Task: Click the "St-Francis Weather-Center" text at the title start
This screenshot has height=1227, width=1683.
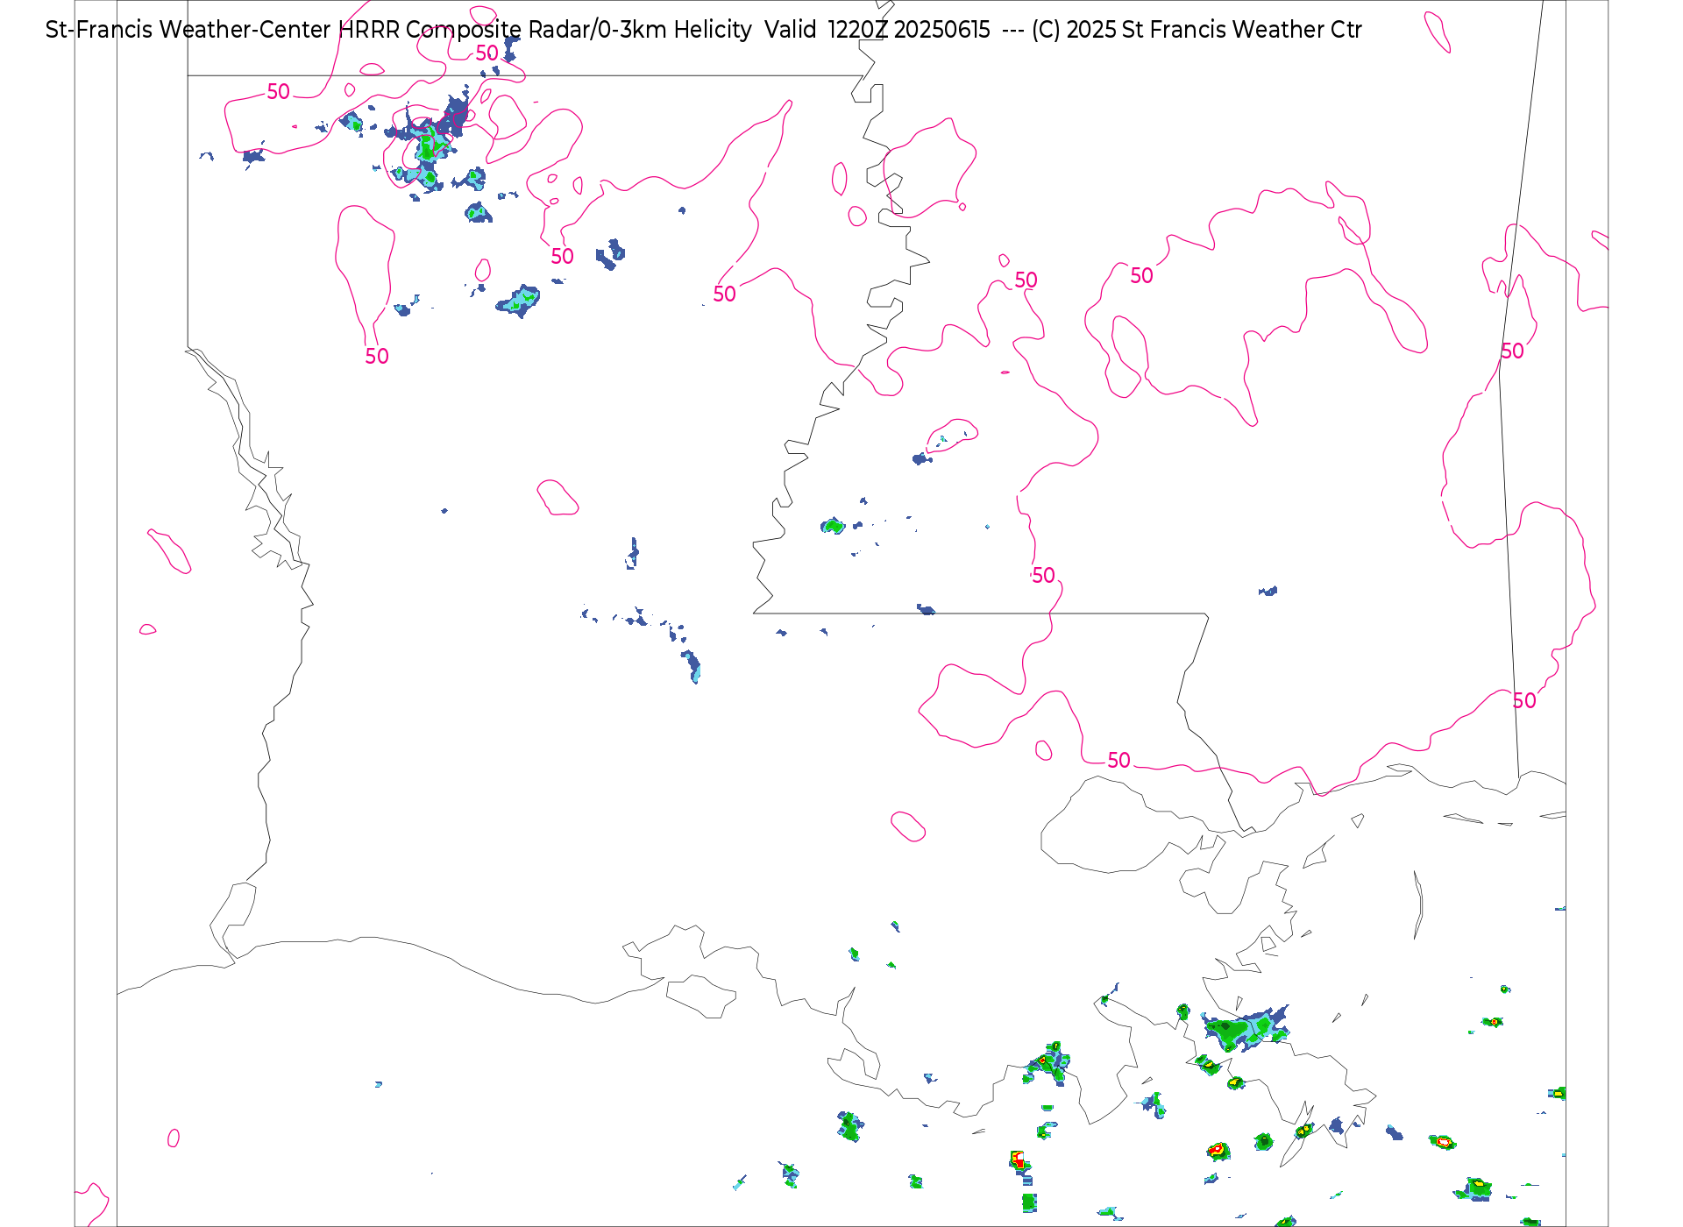Action: [x=188, y=30]
